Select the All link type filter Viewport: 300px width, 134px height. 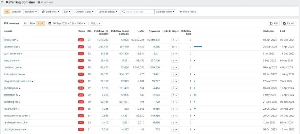pos(7,12)
